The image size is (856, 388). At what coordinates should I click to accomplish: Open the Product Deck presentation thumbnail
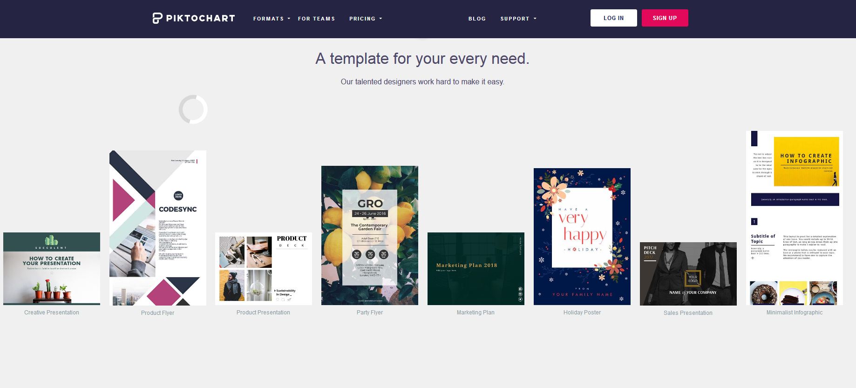click(x=264, y=269)
